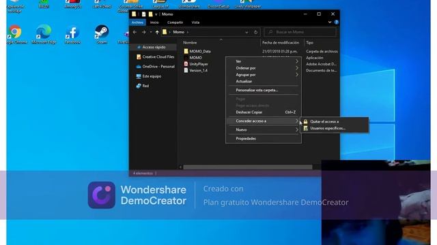Expand the address bar history dropdown
Screen dimensions: 437x245
(246, 33)
